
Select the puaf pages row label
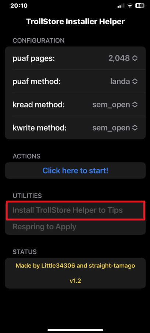coord(34,58)
